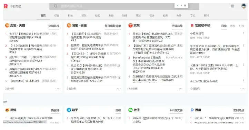
Task: Switch to the 综合 tab
Action: [57, 16]
